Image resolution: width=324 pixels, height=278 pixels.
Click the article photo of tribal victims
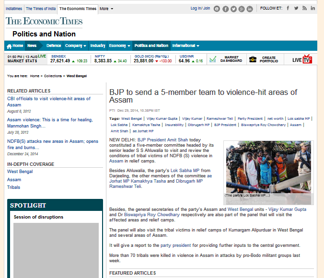(x=268, y=167)
